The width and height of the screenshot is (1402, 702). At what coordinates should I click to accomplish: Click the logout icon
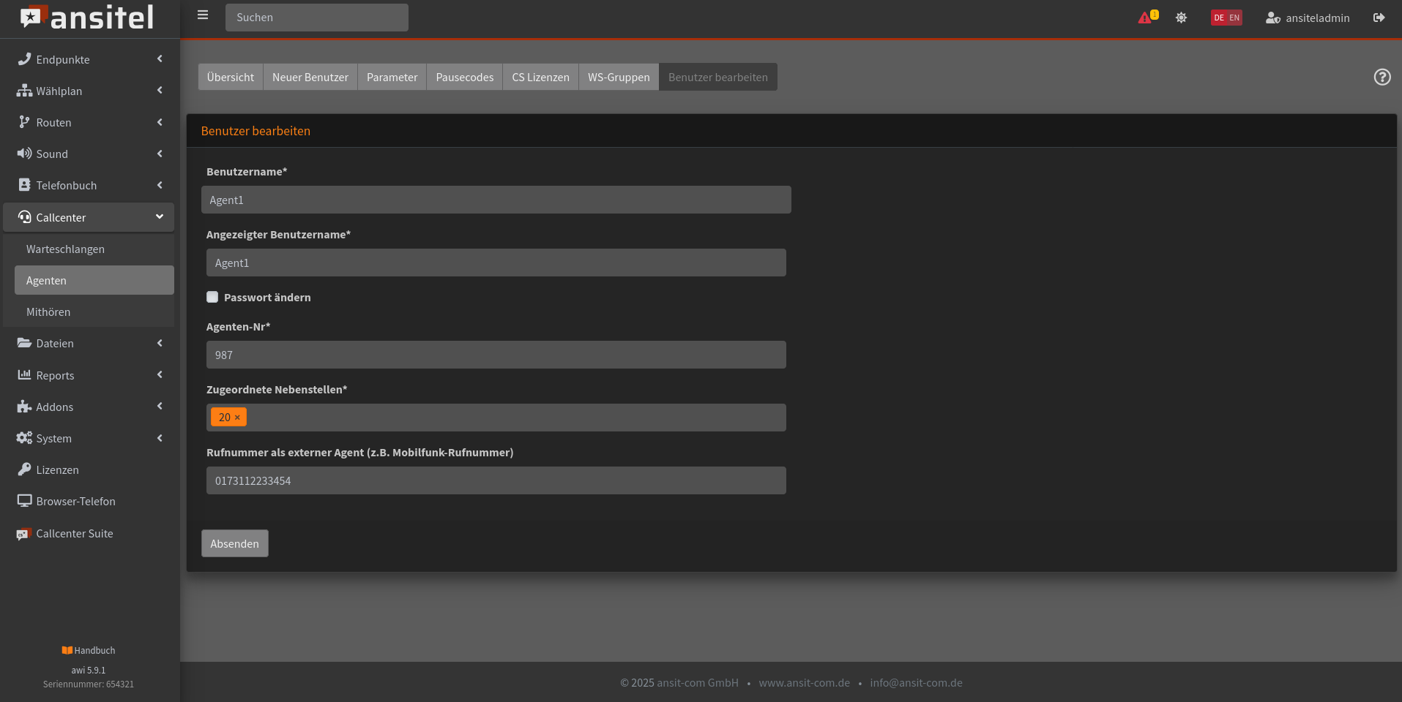(1379, 18)
